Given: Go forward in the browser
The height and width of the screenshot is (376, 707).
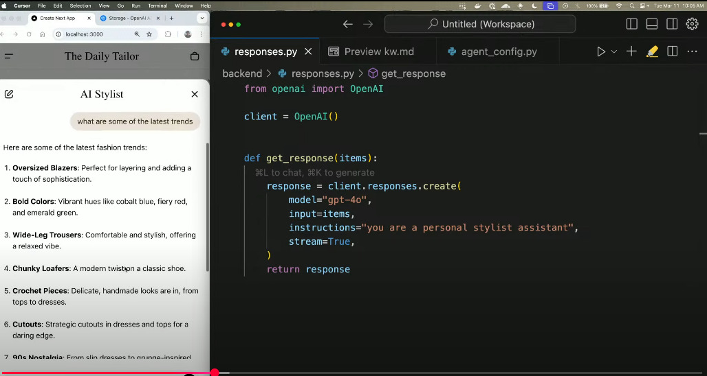Looking at the screenshot, I should 16,34.
